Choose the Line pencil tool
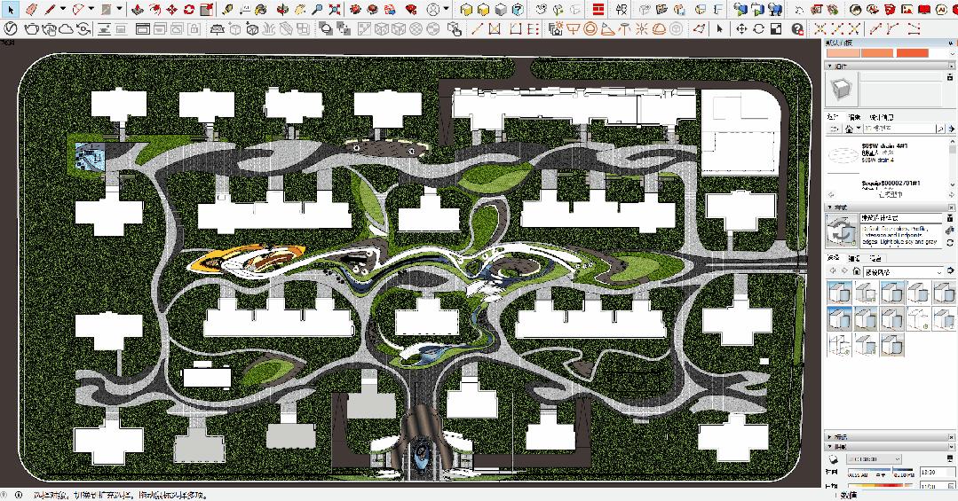 coord(50,9)
